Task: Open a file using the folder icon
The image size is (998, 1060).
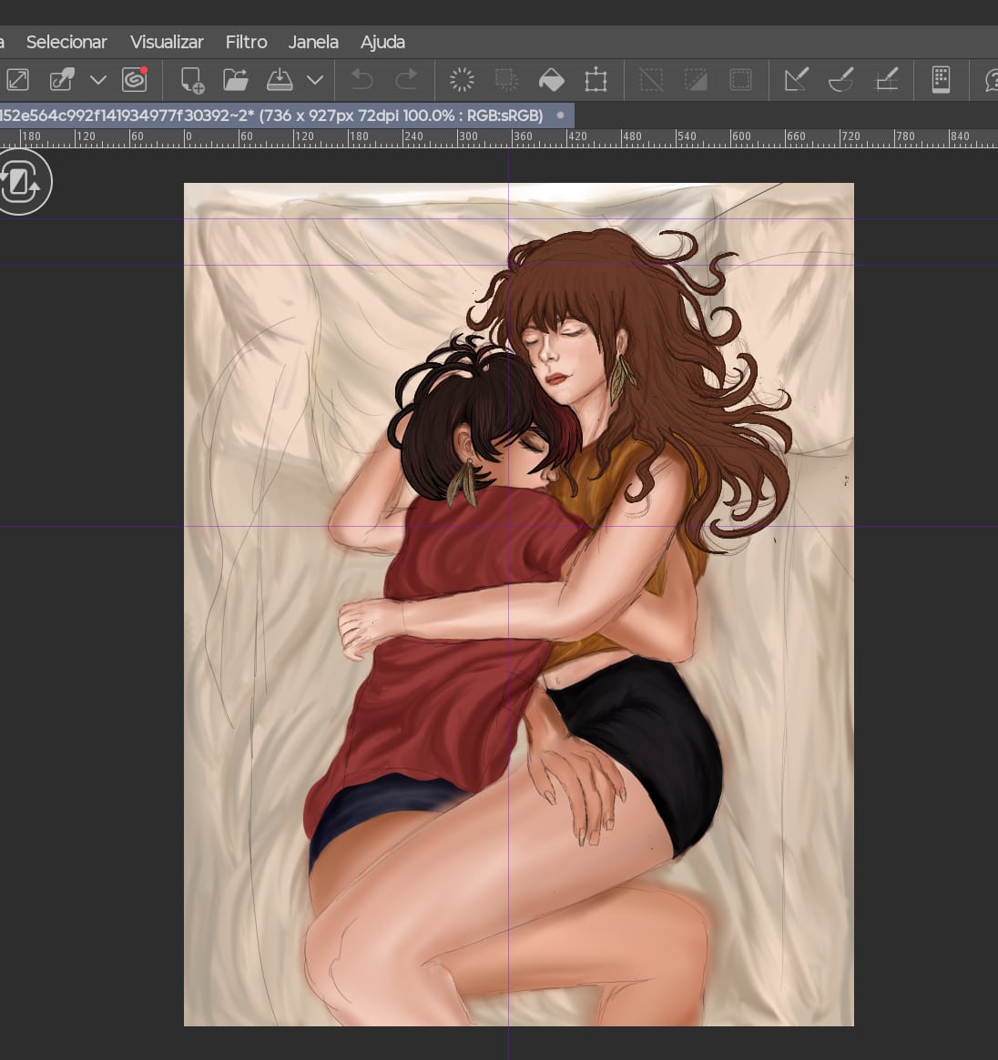Action: point(235,79)
